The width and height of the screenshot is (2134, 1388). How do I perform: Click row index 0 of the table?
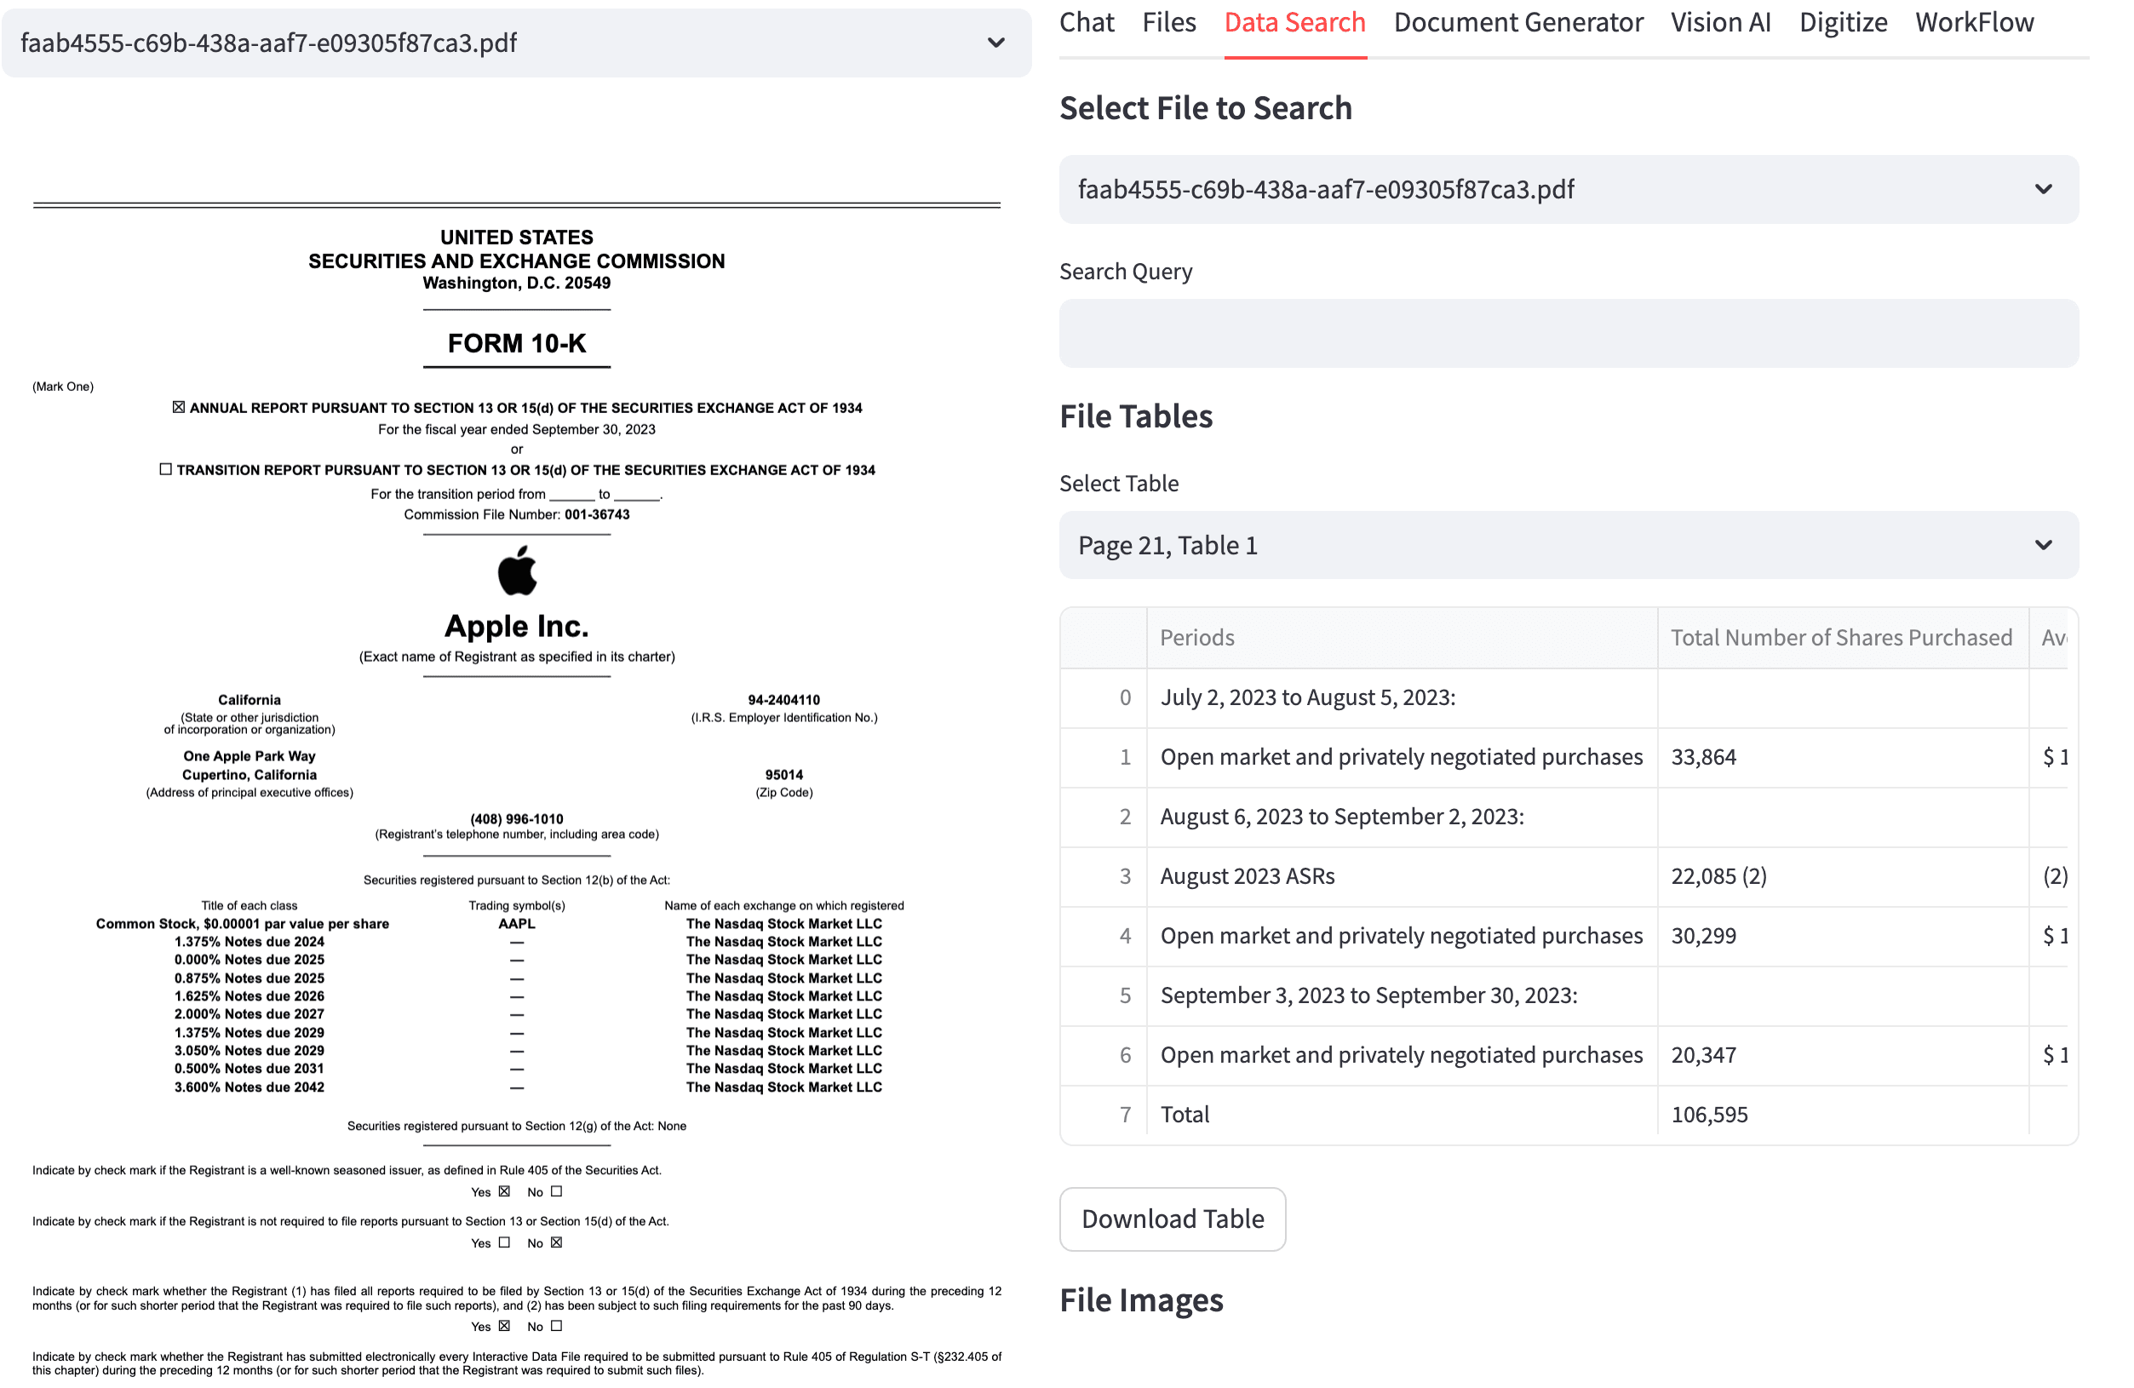(1104, 697)
